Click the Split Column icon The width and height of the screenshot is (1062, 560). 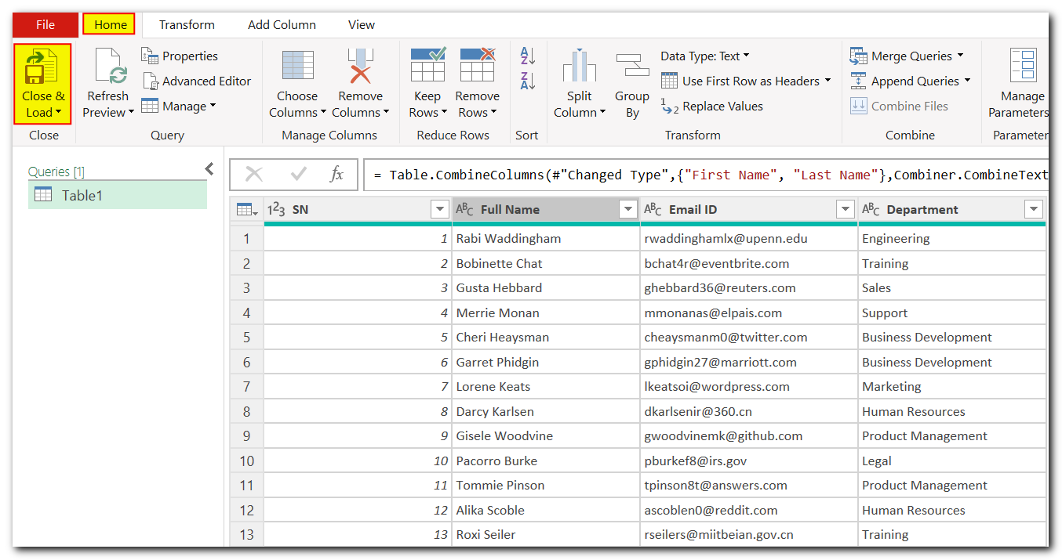pos(580,66)
